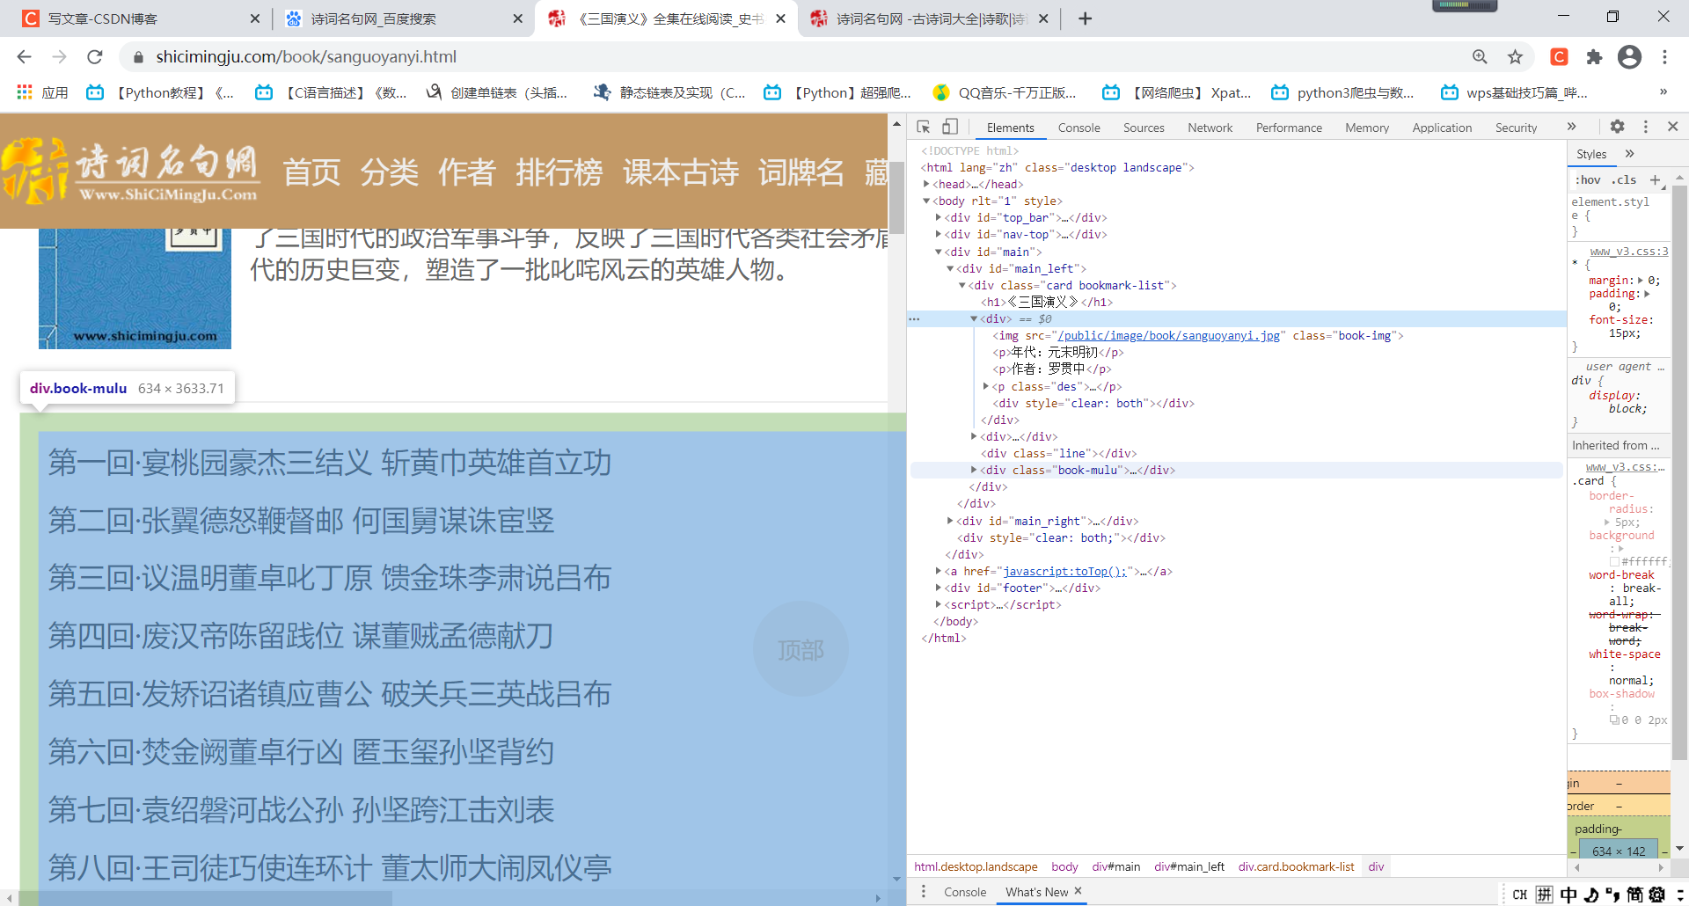The image size is (1689, 906).
Task: Click the Chrome extensions puzzle icon
Action: (x=1594, y=56)
